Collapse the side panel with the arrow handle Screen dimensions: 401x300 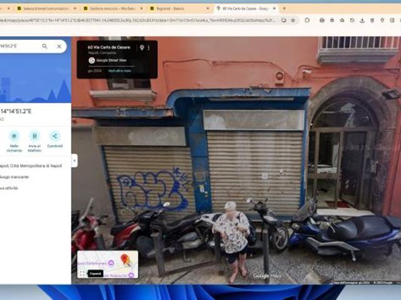pyautogui.click(x=74, y=161)
